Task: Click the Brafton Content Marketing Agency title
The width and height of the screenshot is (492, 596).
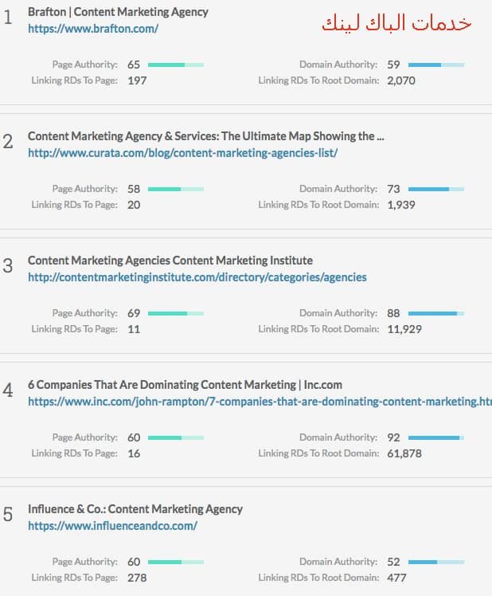Action: tap(118, 12)
